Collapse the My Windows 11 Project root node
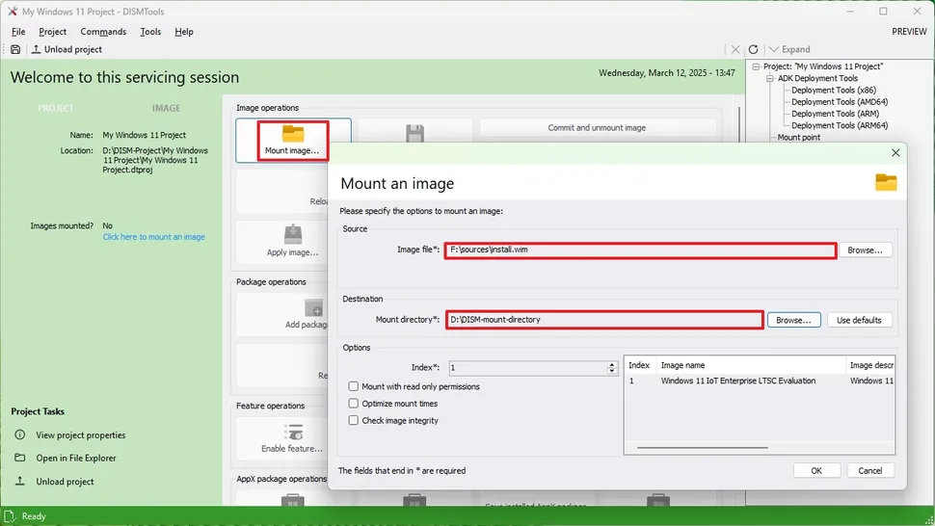 (x=756, y=66)
